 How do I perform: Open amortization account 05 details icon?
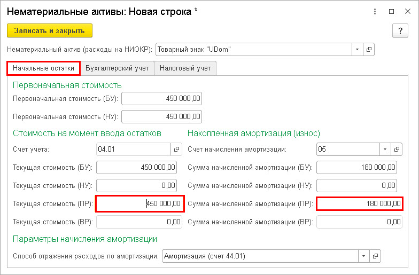397,150
